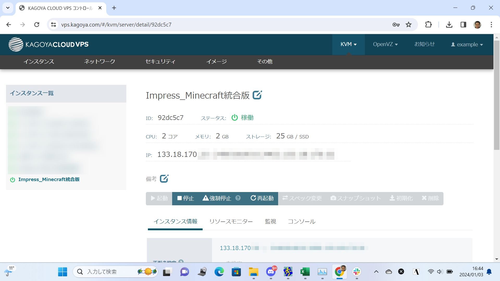
Task: Expand the KVM dropdown menu
Action: (348, 44)
